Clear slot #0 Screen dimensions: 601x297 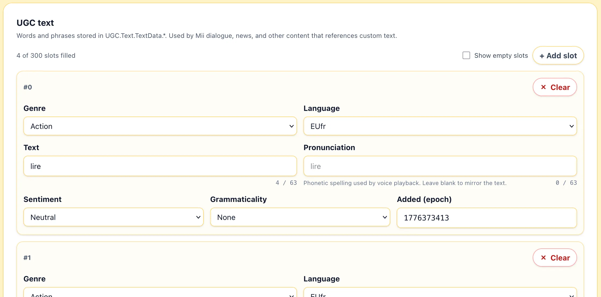pos(555,87)
